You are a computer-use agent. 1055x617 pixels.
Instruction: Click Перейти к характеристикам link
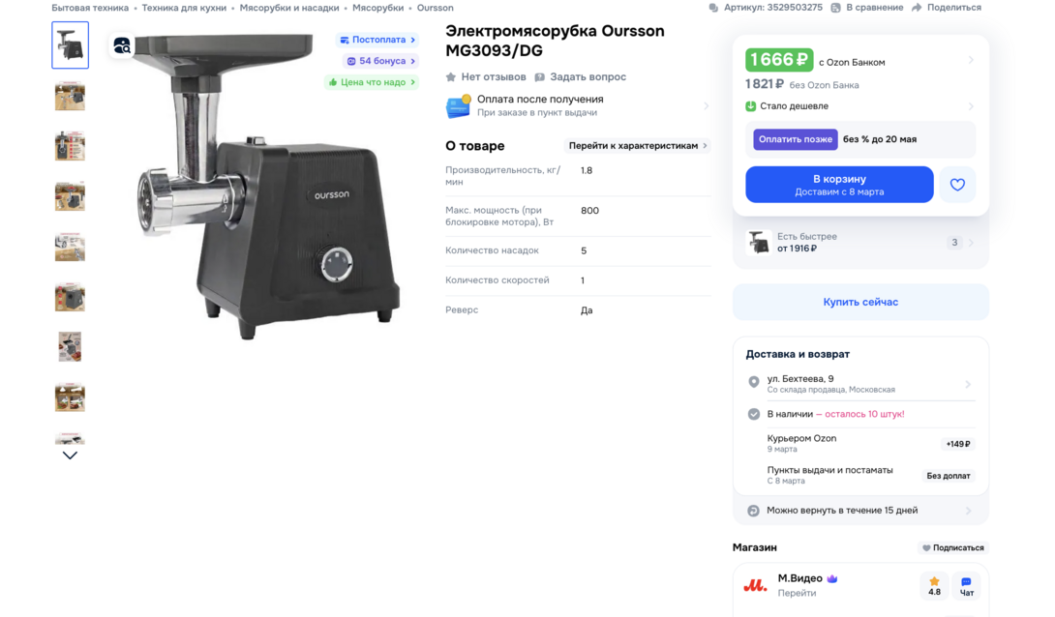tap(637, 146)
